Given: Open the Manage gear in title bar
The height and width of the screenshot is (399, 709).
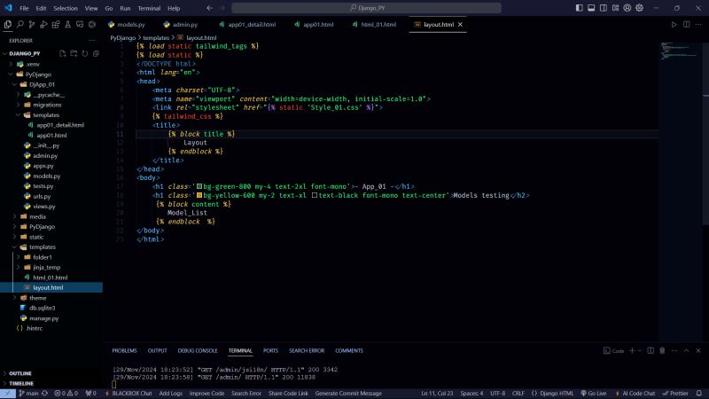Looking at the screenshot, I should pyautogui.click(x=639, y=8).
